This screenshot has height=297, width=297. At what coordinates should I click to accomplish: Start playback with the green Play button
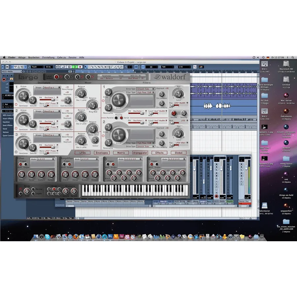75,67
